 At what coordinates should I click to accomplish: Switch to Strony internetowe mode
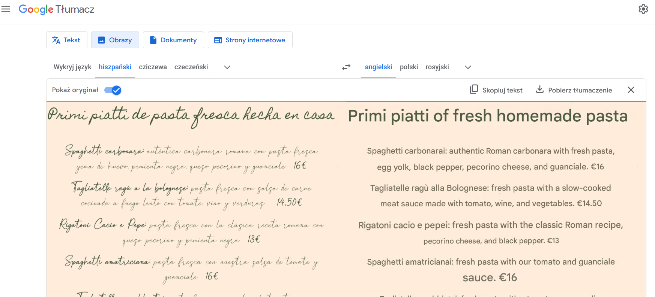(x=250, y=40)
